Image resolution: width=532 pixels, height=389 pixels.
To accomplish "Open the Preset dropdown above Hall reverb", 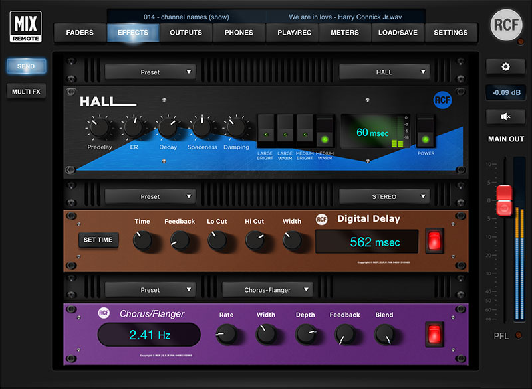I will (150, 72).
